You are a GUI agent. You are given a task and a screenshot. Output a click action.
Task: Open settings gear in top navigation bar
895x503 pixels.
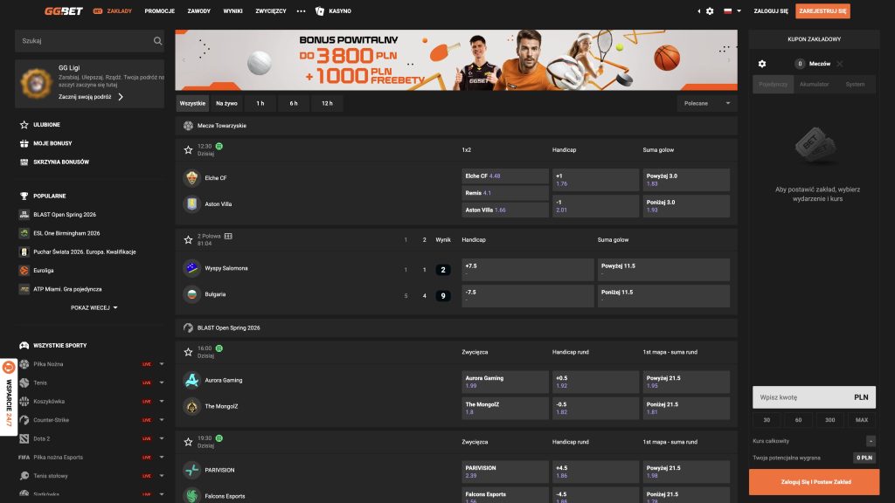pyautogui.click(x=710, y=10)
